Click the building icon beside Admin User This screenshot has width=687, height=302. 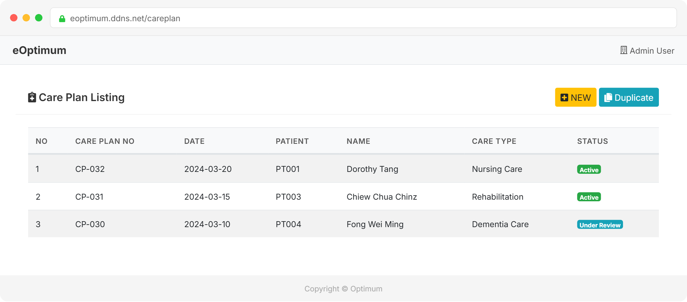click(x=624, y=50)
